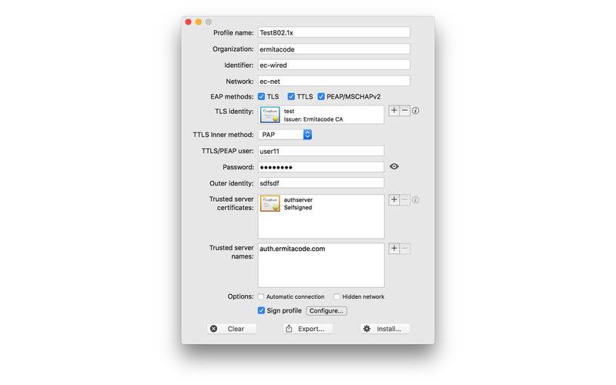This screenshot has width=616, height=385.
Task: Uncheck the TLS EAP method
Action: pyautogui.click(x=261, y=96)
